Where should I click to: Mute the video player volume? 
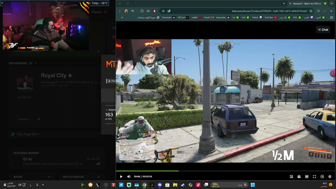pyautogui.click(x=129, y=177)
